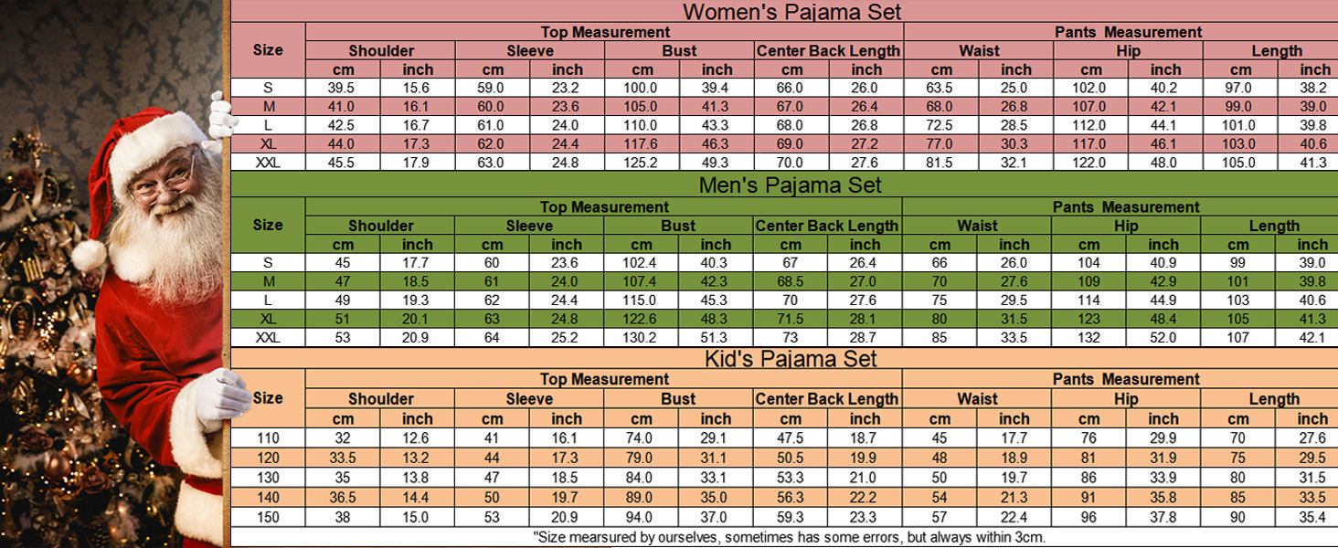This screenshot has width=1338, height=548.
Task: Click the size measurement disclaimer footnote
Action: click(790, 537)
